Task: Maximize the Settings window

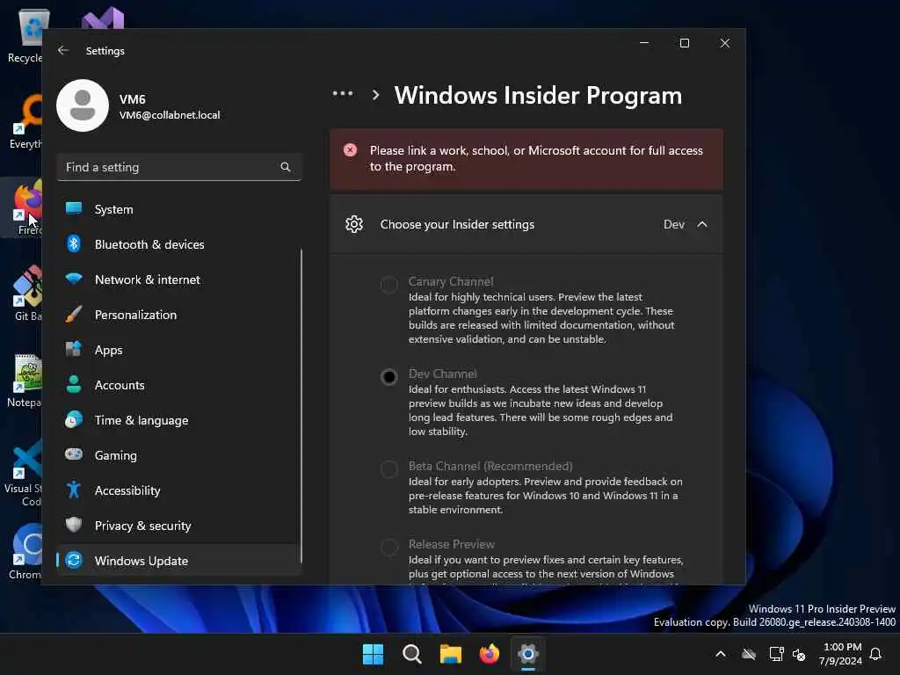Action: click(684, 43)
